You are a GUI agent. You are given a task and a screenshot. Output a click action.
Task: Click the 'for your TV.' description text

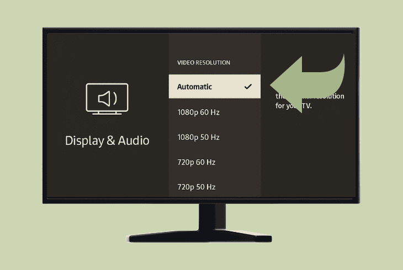coord(294,106)
